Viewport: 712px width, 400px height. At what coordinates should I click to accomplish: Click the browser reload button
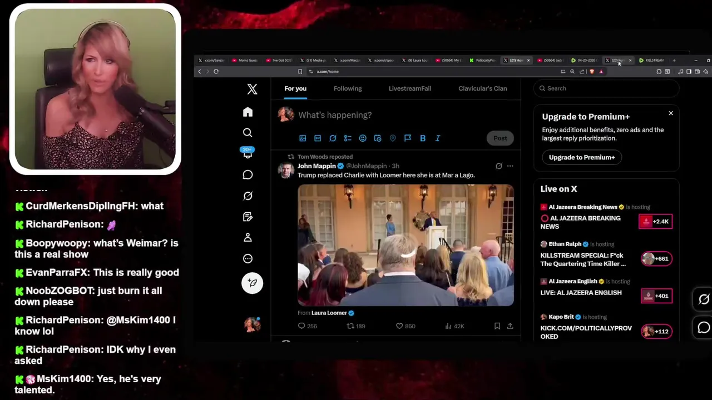click(x=216, y=72)
